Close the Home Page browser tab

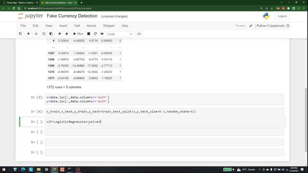[x=37, y=3]
